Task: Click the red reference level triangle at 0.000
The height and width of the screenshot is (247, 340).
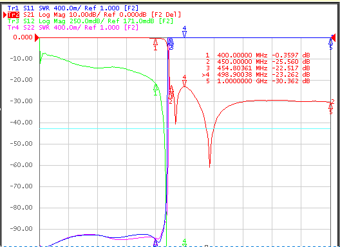Action: pos(37,37)
